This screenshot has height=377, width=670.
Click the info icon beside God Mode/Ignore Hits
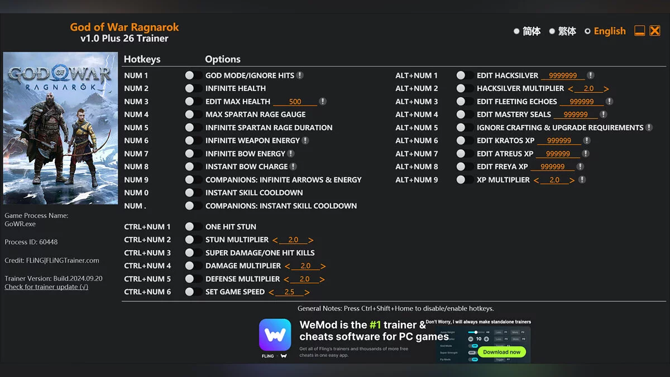click(x=300, y=75)
